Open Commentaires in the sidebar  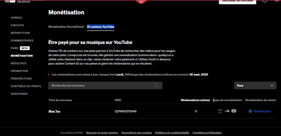[x=22, y=40]
